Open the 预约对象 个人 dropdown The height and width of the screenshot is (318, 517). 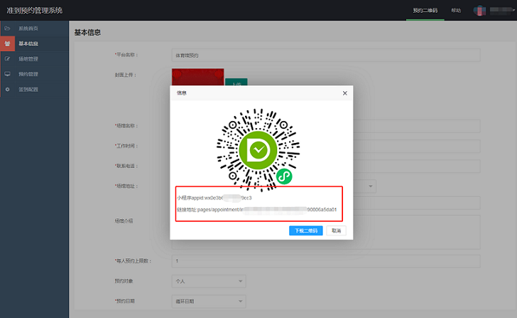209,281
